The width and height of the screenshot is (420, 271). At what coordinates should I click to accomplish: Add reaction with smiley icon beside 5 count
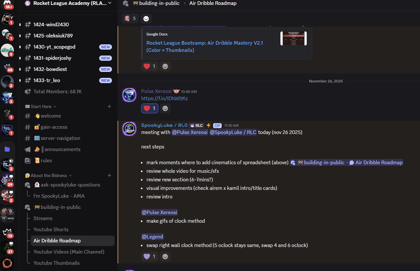[x=146, y=19]
